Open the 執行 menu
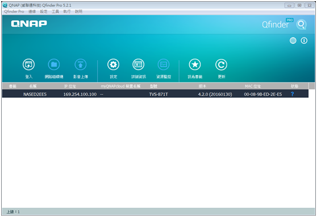 tap(67, 11)
